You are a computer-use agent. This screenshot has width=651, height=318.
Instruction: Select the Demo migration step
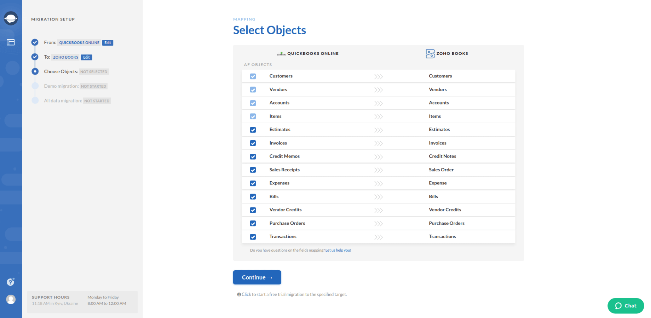61,86
